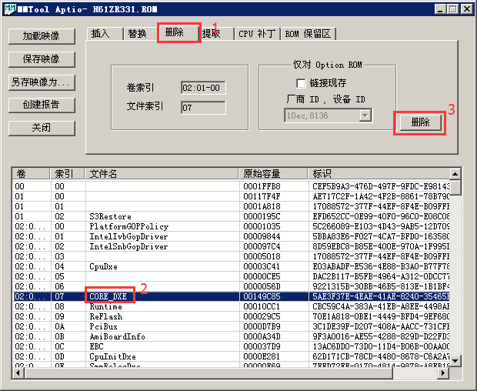The height and width of the screenshot is (391, 477).
Task: Click the 关闭 close button
Action: click(x=42, y=128)
